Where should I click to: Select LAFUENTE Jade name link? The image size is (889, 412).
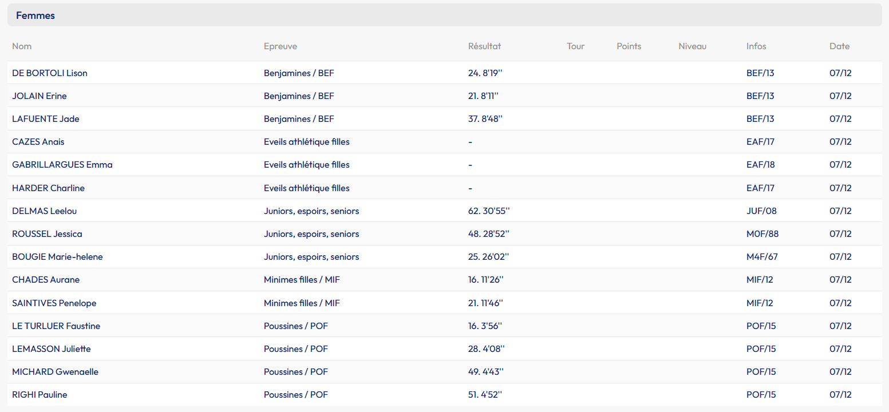coord(46,119)
